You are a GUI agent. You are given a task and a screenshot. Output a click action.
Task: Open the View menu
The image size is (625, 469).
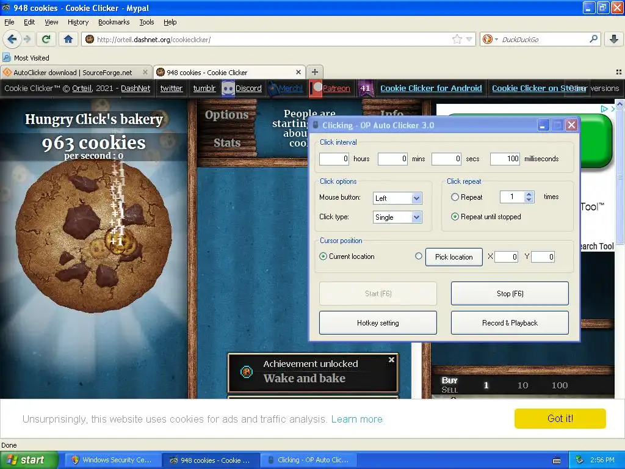tap(51, 22)
